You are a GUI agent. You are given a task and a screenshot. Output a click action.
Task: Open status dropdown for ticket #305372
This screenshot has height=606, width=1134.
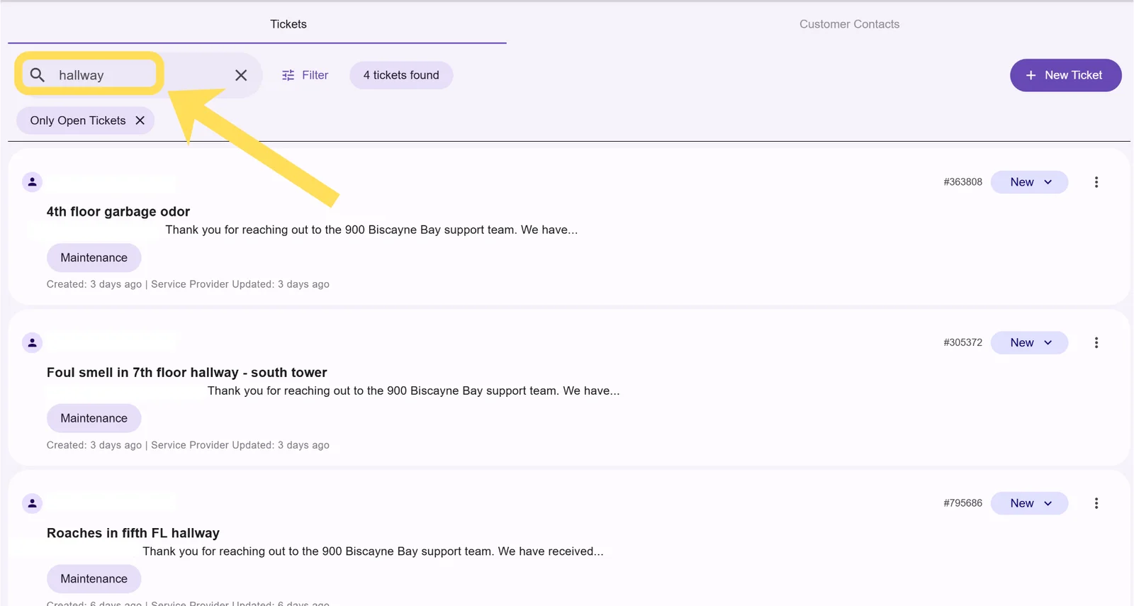tap(1029, 342)
